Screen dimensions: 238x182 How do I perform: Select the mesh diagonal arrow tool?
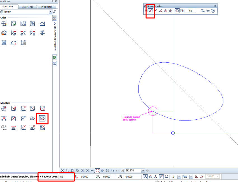pyautogui.click(x=13, y=118)
